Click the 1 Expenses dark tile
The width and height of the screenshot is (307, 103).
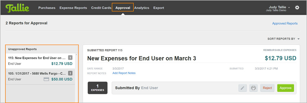point(98,88)
